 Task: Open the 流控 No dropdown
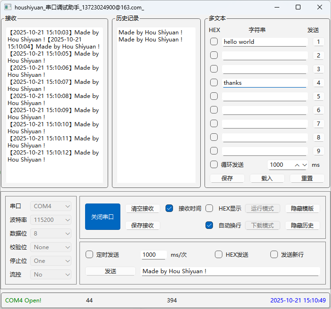click(51, 275)
